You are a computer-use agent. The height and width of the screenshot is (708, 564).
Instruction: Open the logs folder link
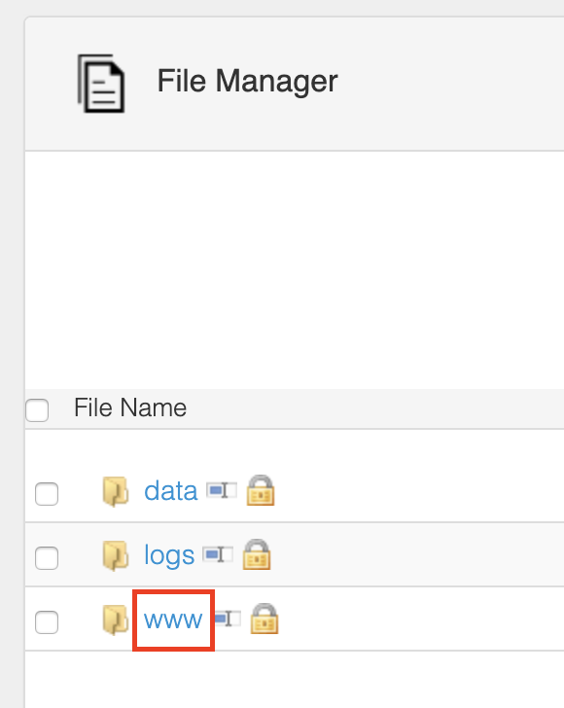click(x=169, y=556)
